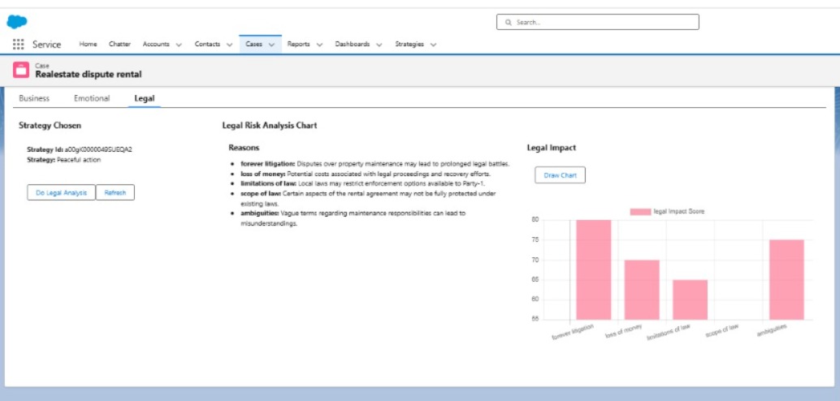Open the App Launcher grid icon
The width and height of the screenshot is (840, 401).
coord(18,45)
